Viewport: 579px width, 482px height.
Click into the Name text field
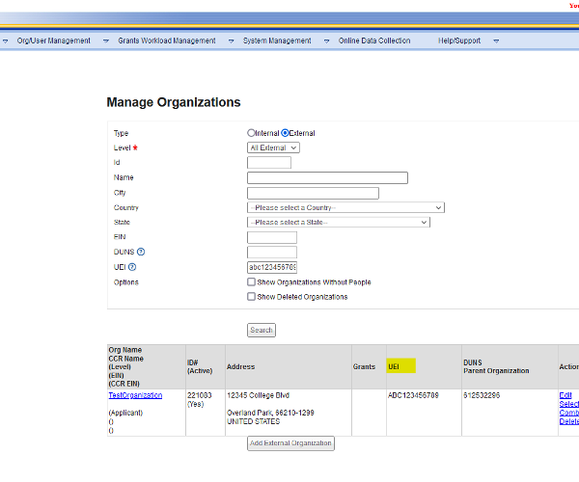click(x=327, y=177)
